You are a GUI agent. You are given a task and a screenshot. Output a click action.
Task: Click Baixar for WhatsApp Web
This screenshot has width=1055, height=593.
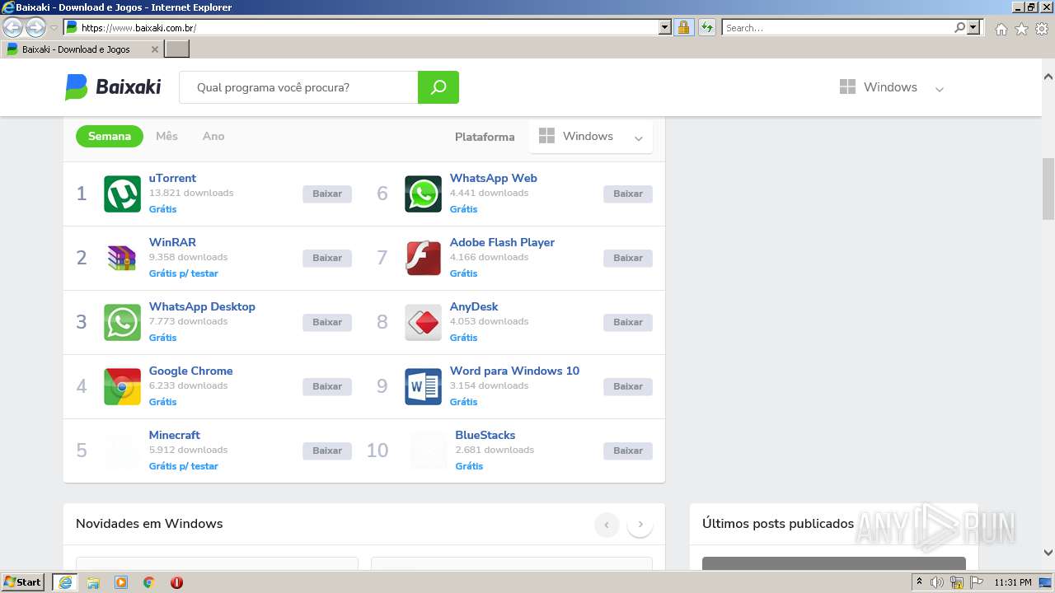click(x=628, y=194)
